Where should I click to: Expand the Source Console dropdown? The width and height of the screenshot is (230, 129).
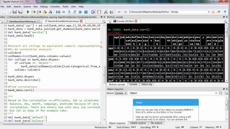(x=121, y=93)
